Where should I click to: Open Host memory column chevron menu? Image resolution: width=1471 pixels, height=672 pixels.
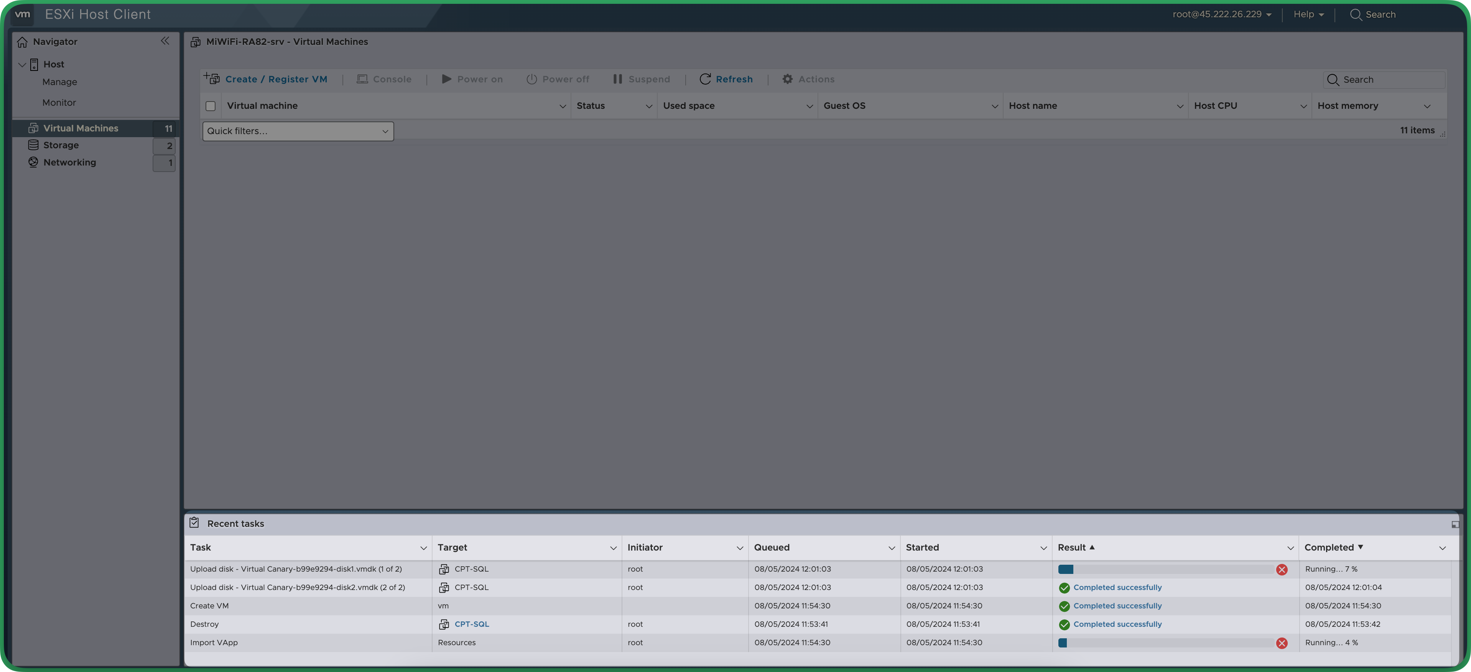click(1427, 106)
